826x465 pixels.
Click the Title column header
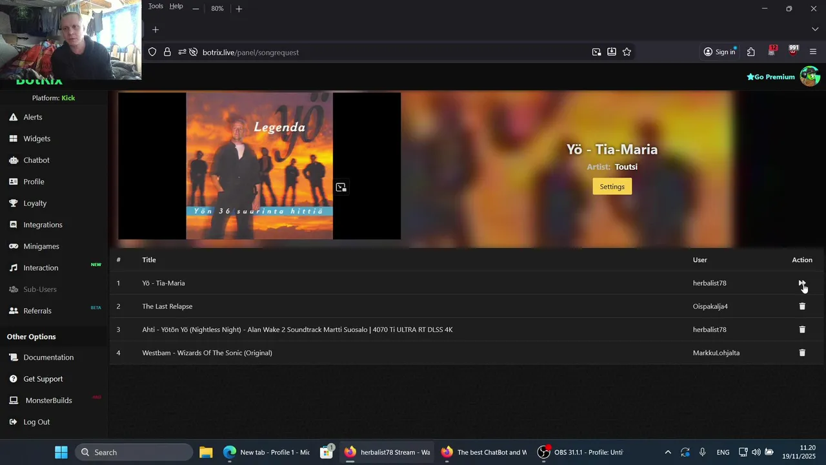(x=149, y=260)
